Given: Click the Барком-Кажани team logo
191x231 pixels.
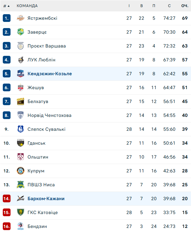Looking at the screenshot, I should (20, 199).
